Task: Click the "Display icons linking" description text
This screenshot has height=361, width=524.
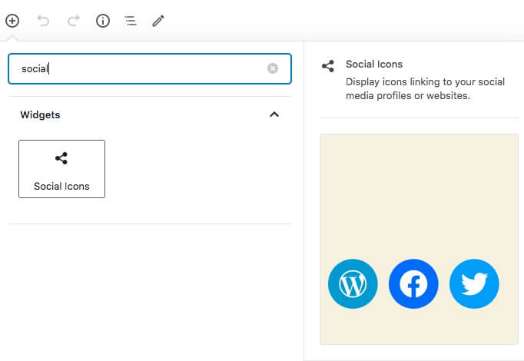Action: click(425, 89)
